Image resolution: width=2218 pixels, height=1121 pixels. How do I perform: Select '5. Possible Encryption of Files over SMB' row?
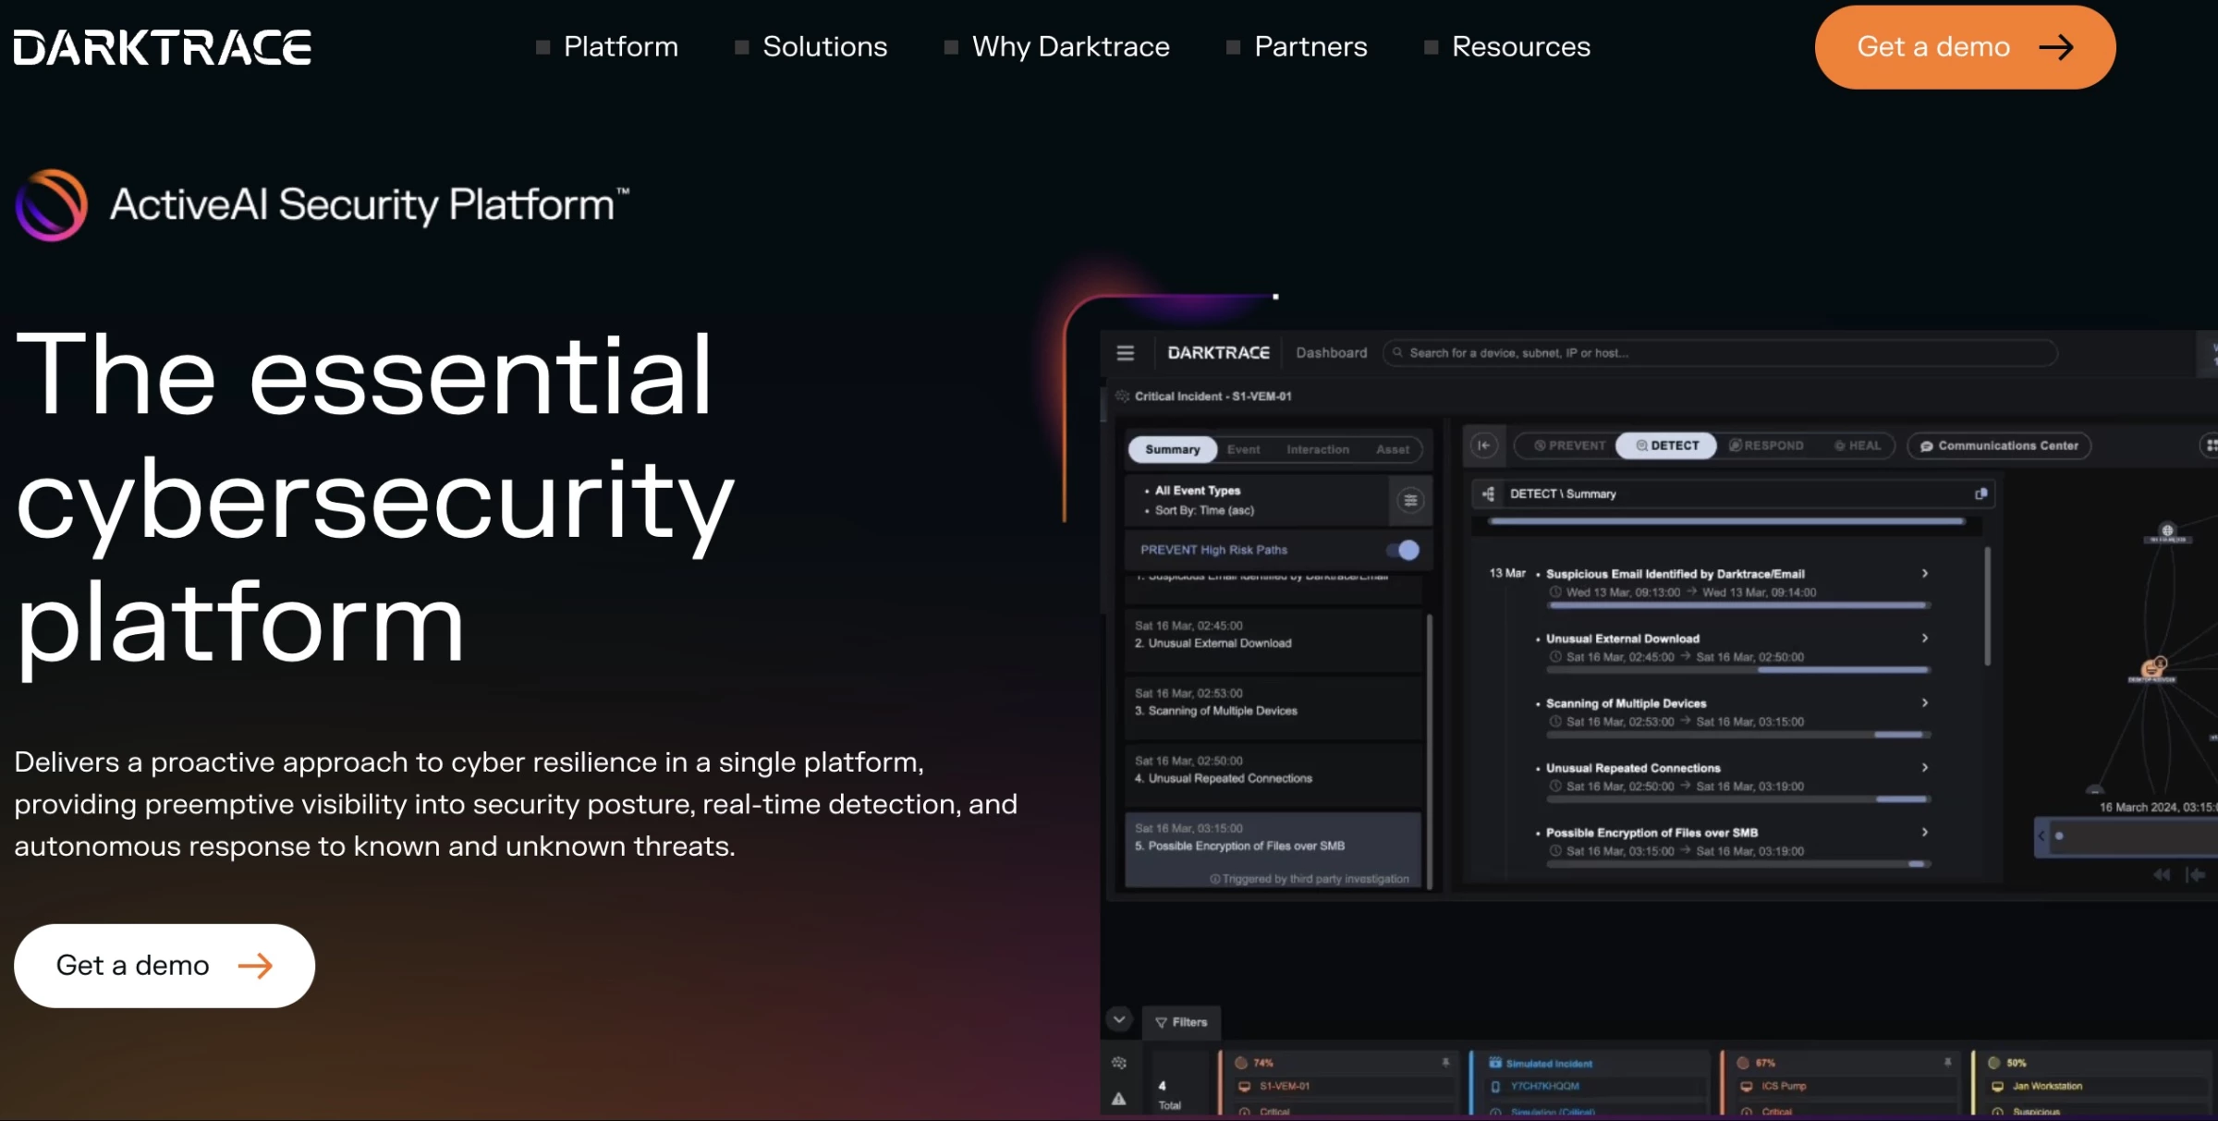click(x=1273, y=849)
